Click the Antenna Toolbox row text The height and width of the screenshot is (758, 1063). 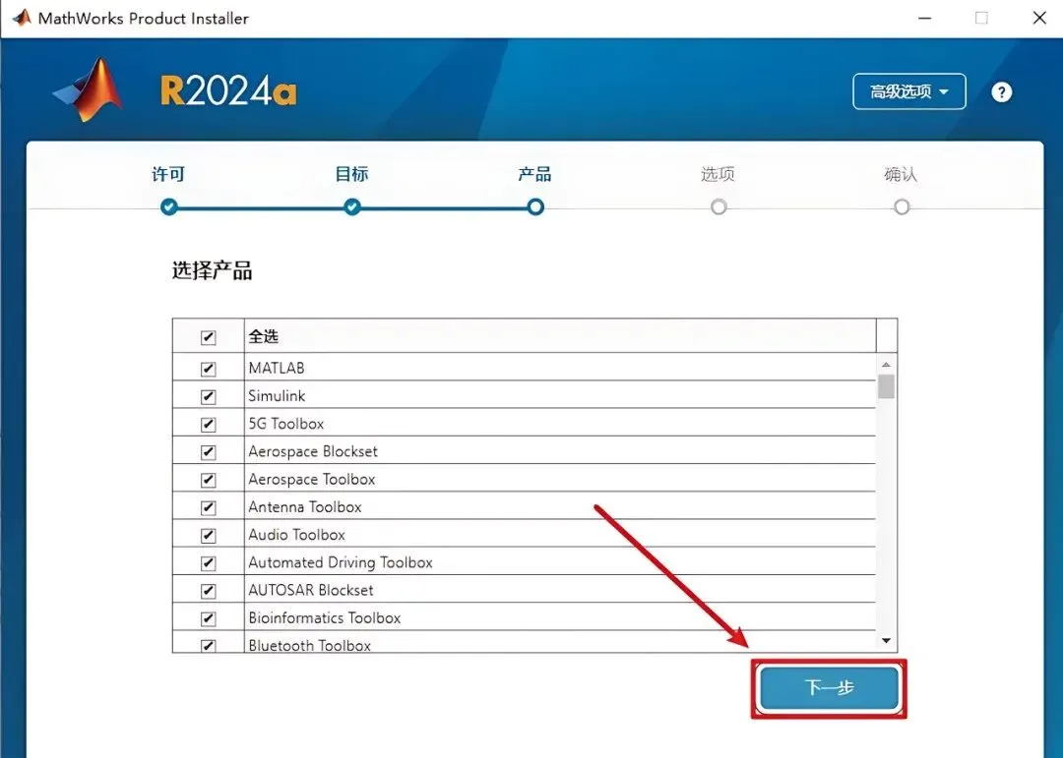pyautogui.click(x=305, y=506)
